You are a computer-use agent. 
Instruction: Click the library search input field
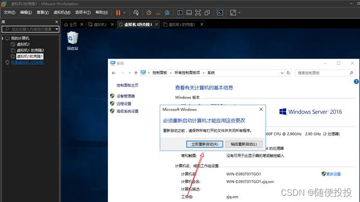[x=30, y=29]
